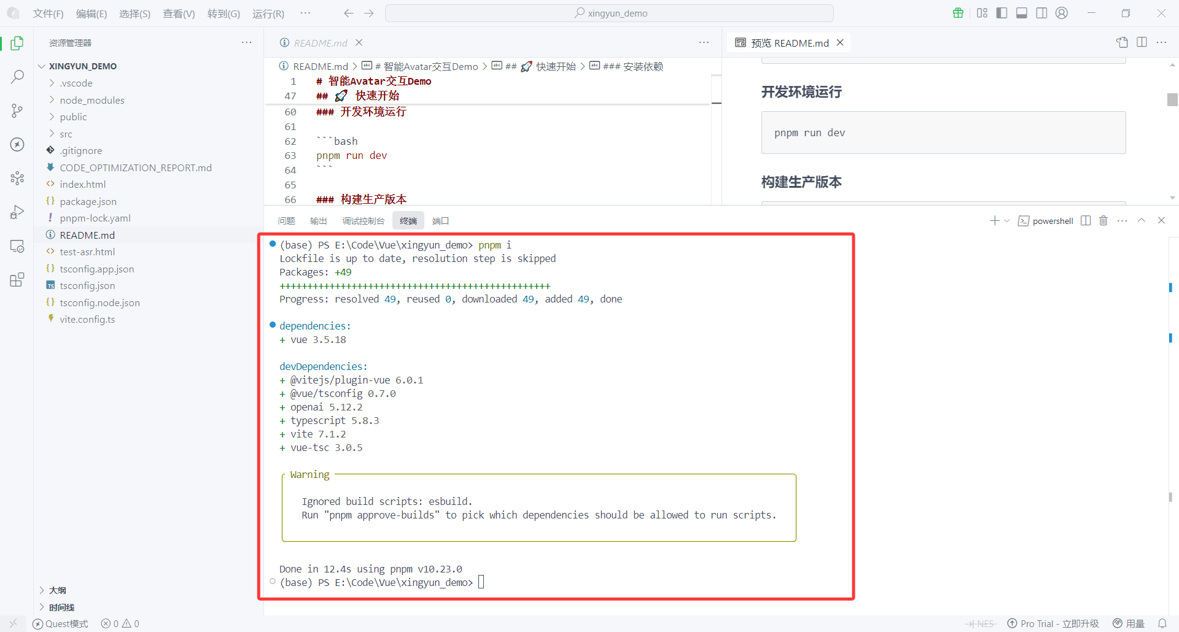Screen dimensions: 1179x632
Task: Open CODE_OPTIMIZATION_REPORT.md in explorer
Action: click(x=136, y=168)
